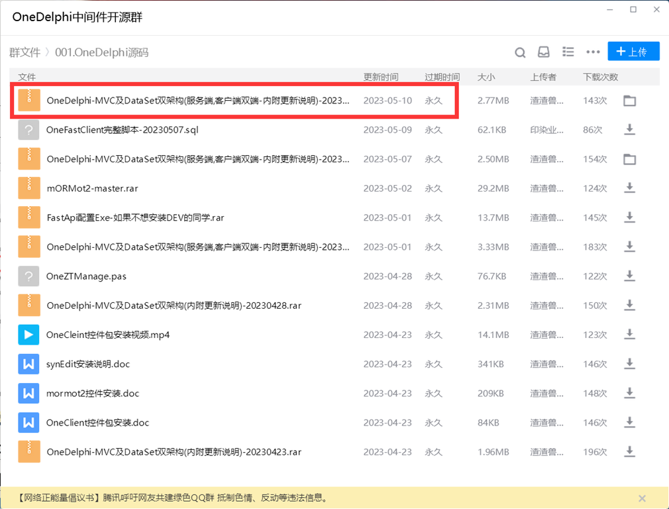
Task: Sort by 更新时间 column header
Action: coord(381,77)
